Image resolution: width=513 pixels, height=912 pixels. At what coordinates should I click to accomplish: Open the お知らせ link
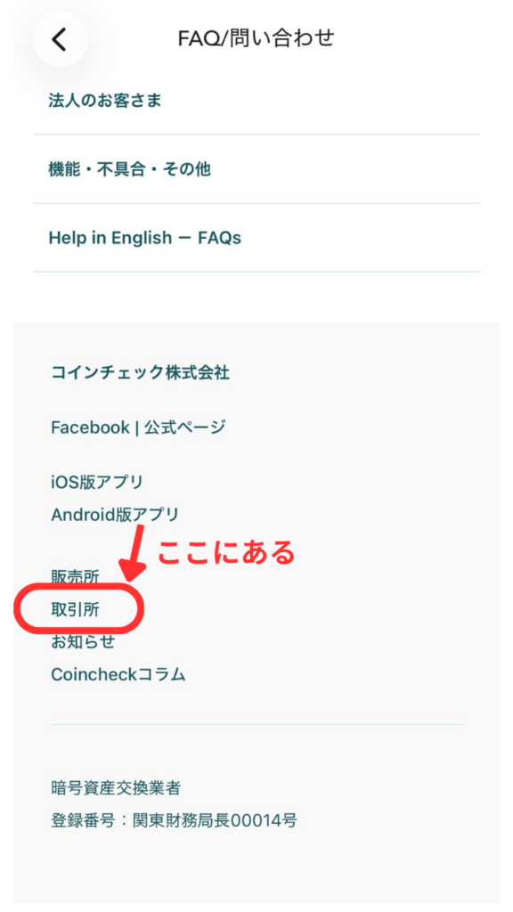(83, 642)
